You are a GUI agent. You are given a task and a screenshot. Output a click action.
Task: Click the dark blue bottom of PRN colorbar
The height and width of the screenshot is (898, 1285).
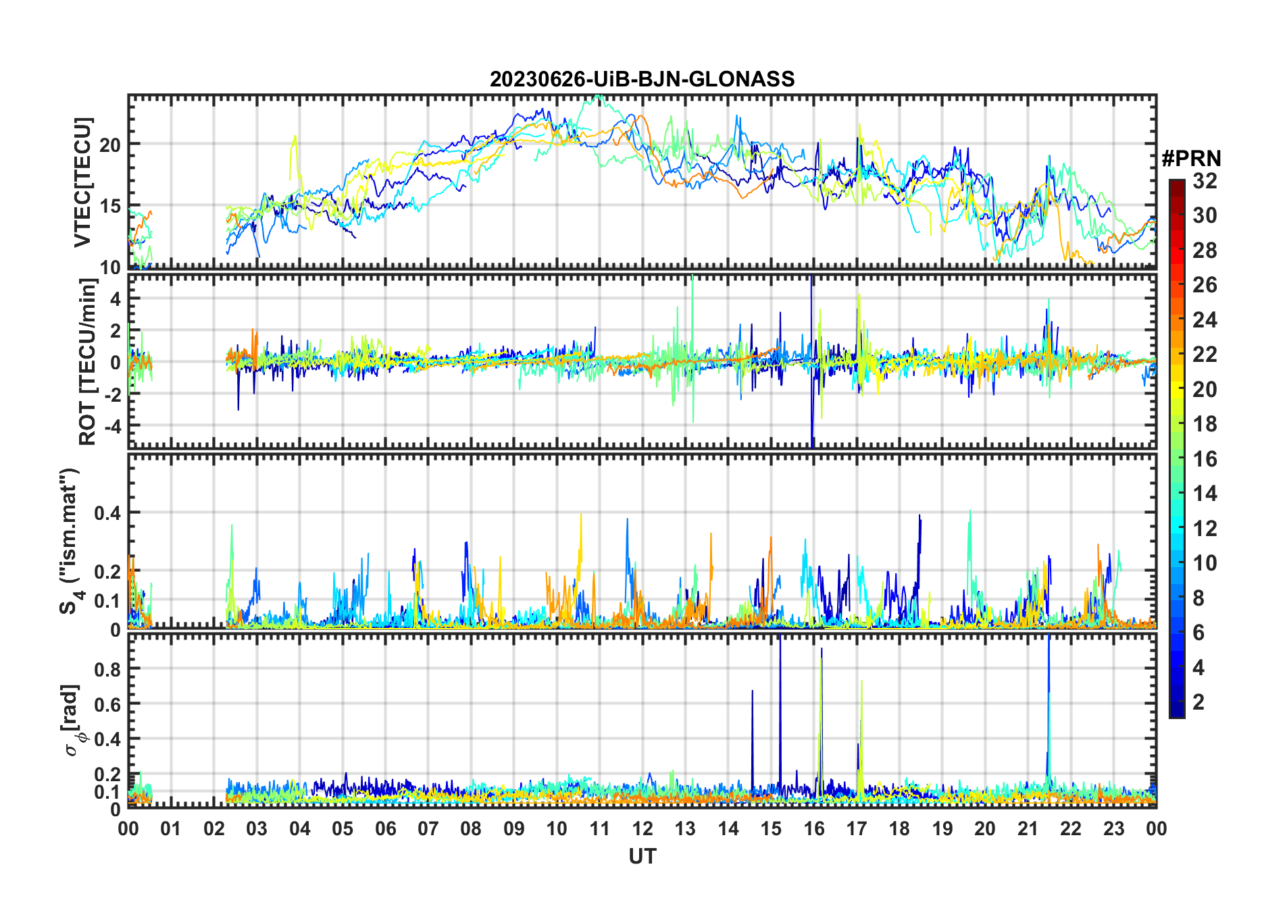1177,710
